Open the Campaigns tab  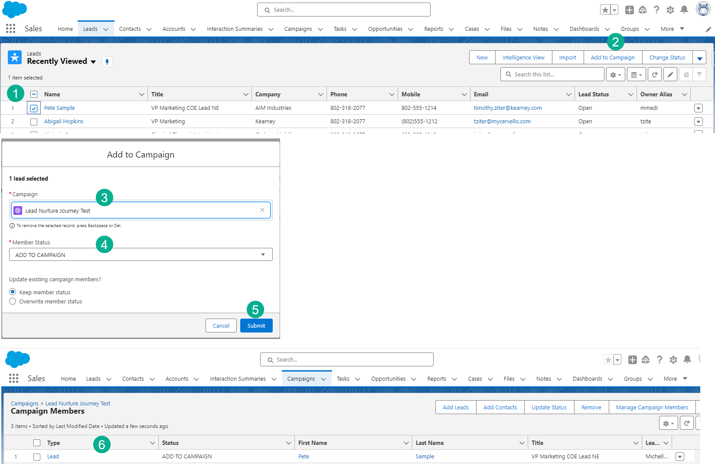tap(298, 29)
